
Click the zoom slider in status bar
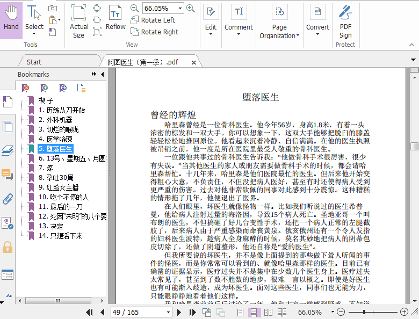tap(365, 312)
